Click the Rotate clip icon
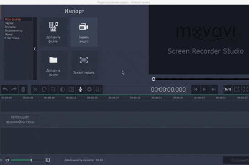Image resolution: width=249 pixels, height=165 pixels. 44,89
